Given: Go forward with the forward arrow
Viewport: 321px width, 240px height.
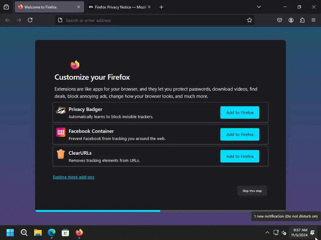Looking at the screenshot, I should click(x=19, y=20).
